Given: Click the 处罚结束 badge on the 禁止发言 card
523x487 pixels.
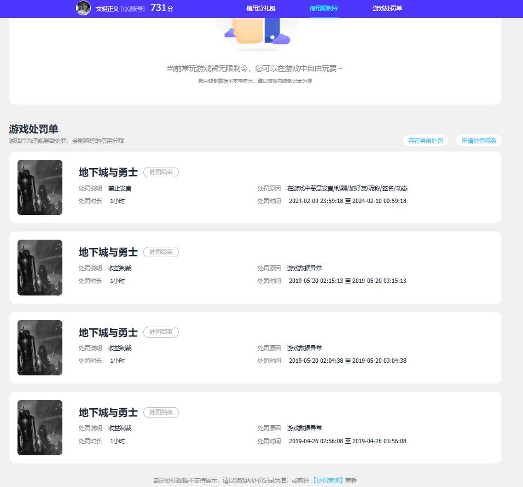Looking at the screenshot, I should click(x=161, y=172).
